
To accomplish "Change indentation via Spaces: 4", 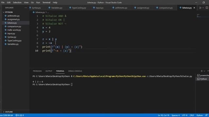I will (x=176, y=115).
